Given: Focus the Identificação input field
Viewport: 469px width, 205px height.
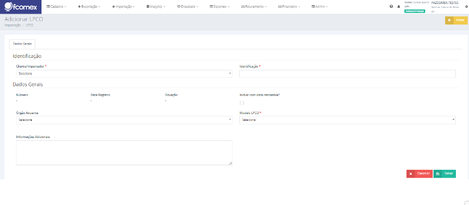Looking at the screenshot, I should [347, 74].
